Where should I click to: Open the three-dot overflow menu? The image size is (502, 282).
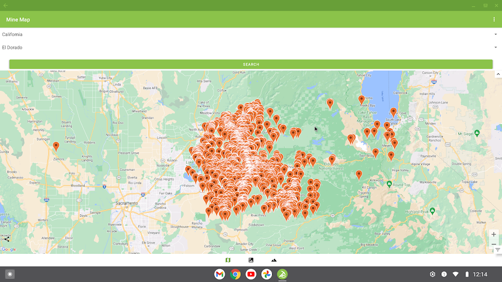[494, 19]
